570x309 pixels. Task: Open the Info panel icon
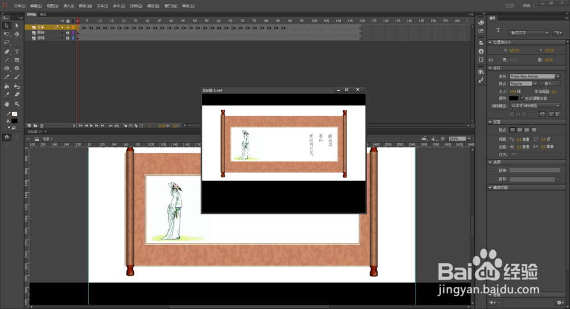(x=481, y=51)
